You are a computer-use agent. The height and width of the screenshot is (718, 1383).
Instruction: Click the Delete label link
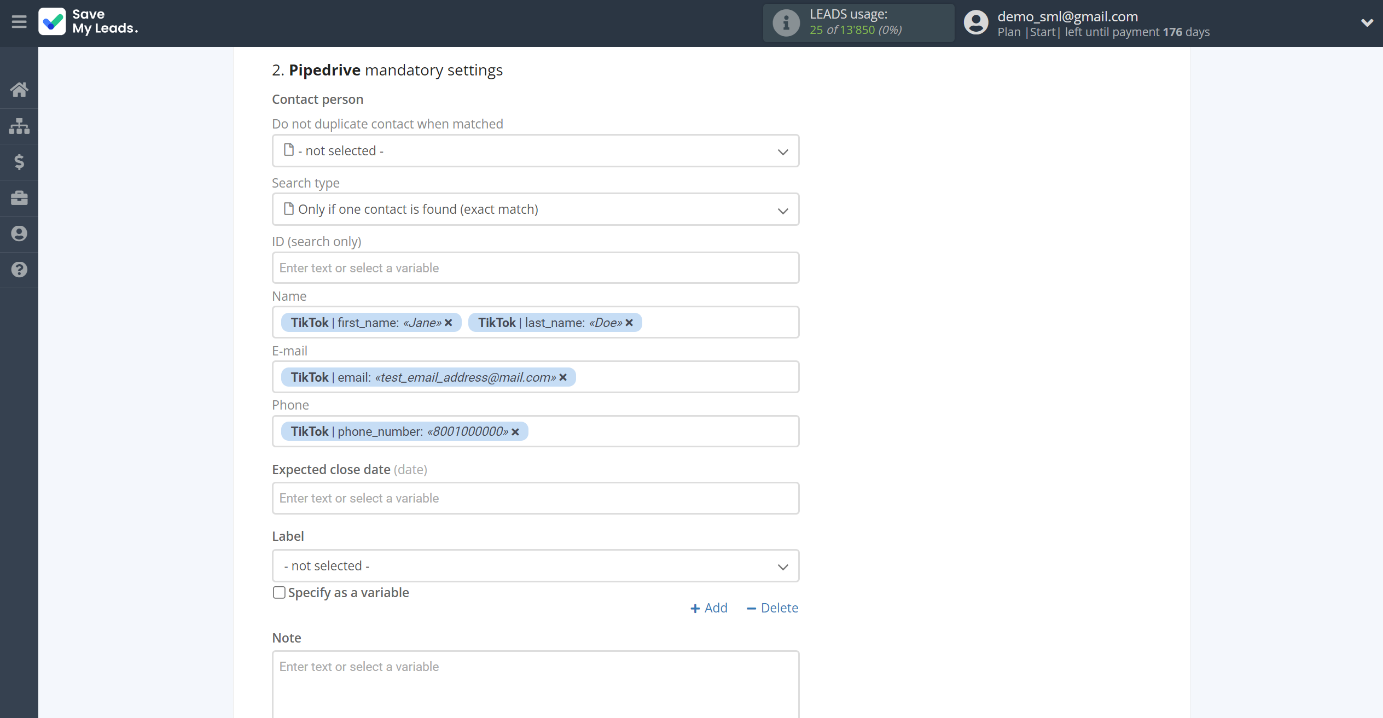(772, 608)
